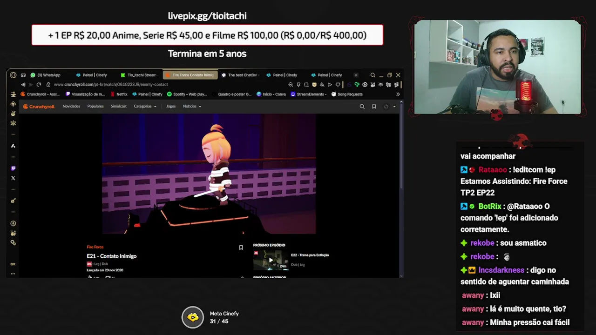Click the BotRix username in chat
This screenshot has width=596, height=335.
(489, 206)
